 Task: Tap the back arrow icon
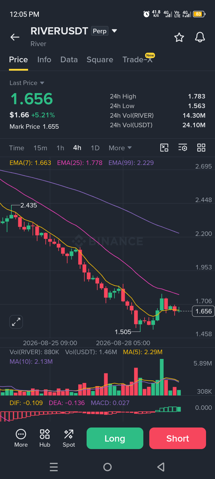point(15,37)
